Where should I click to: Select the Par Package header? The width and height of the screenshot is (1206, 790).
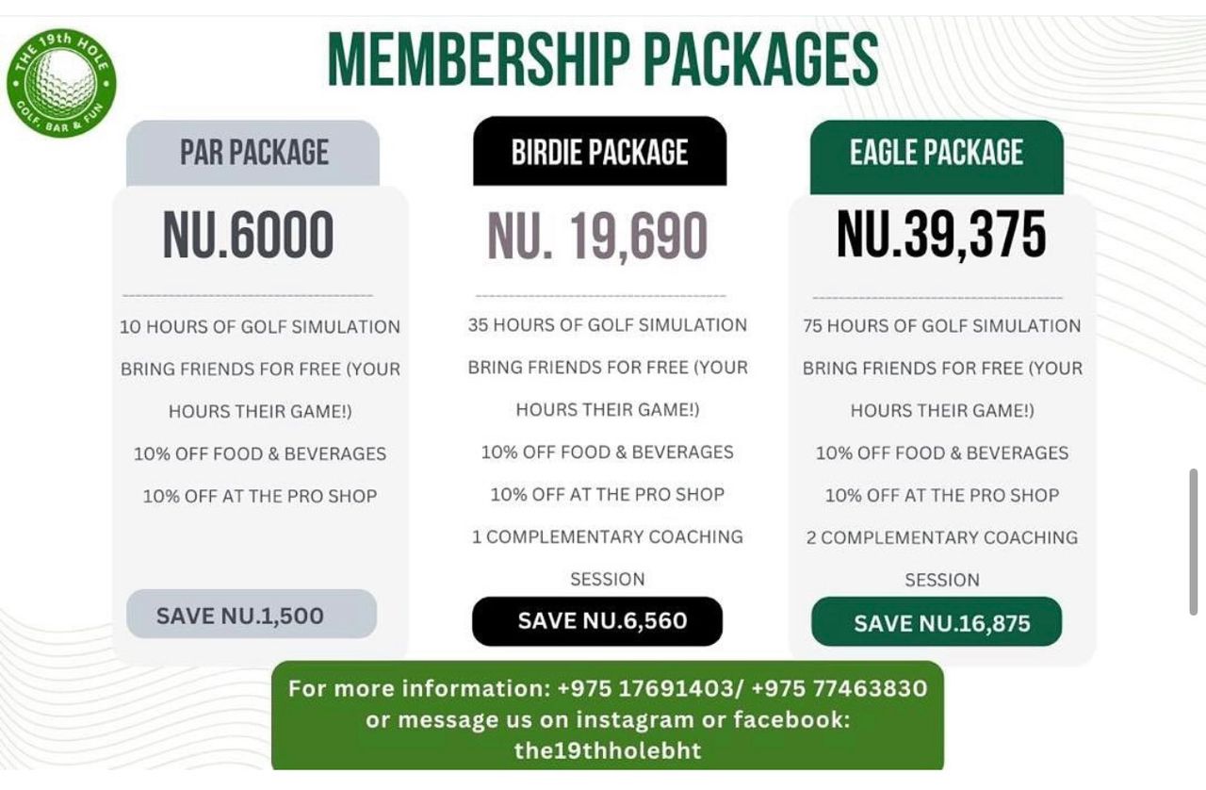pos(253,153)
